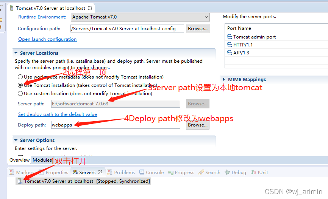The width and height of the screenshot is (328, 199).
Task: Click the Deploy path input field
Action: [116, 125]
